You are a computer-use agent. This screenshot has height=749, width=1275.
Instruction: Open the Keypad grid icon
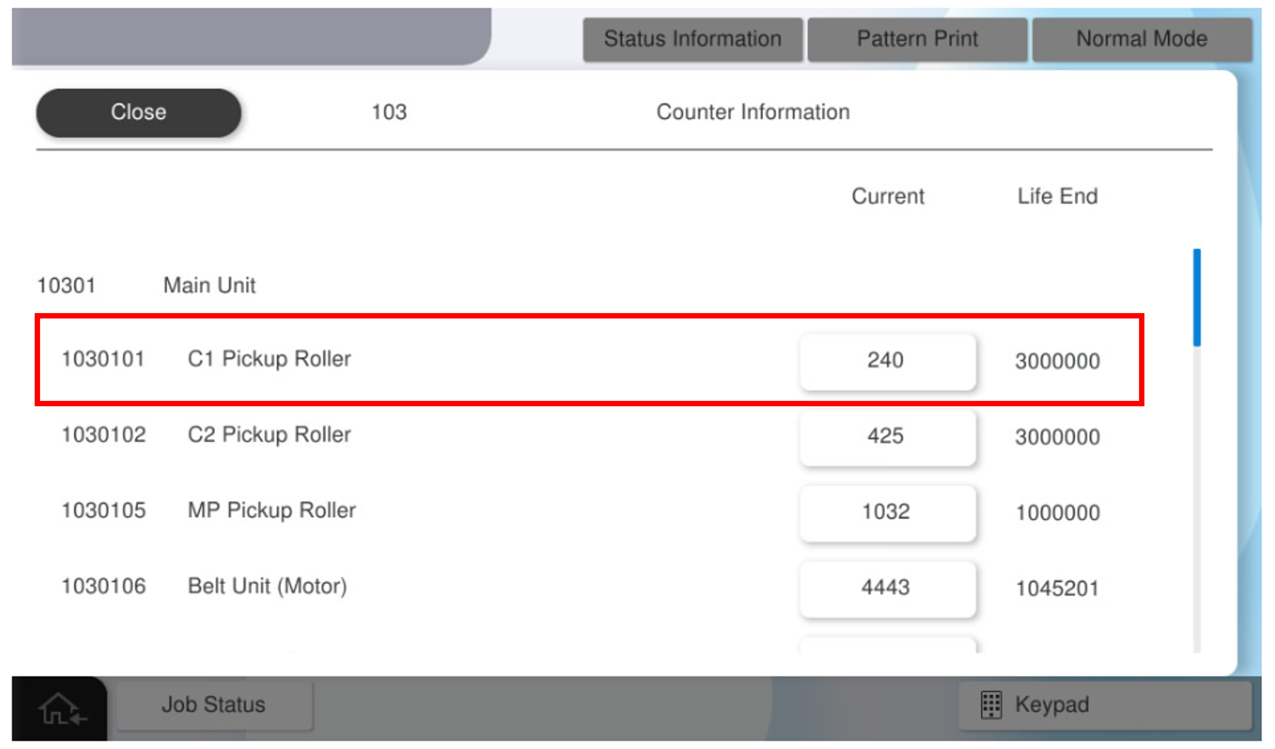991,704
